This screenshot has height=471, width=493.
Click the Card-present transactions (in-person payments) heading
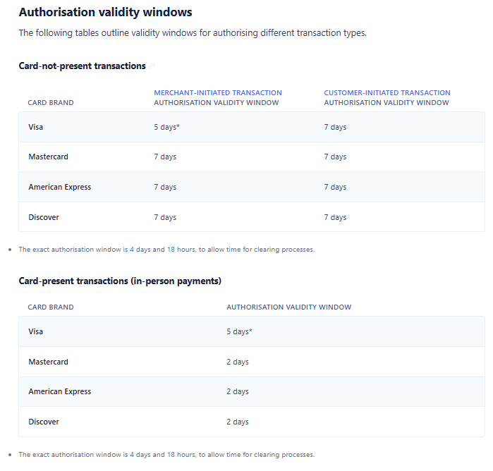120,281
